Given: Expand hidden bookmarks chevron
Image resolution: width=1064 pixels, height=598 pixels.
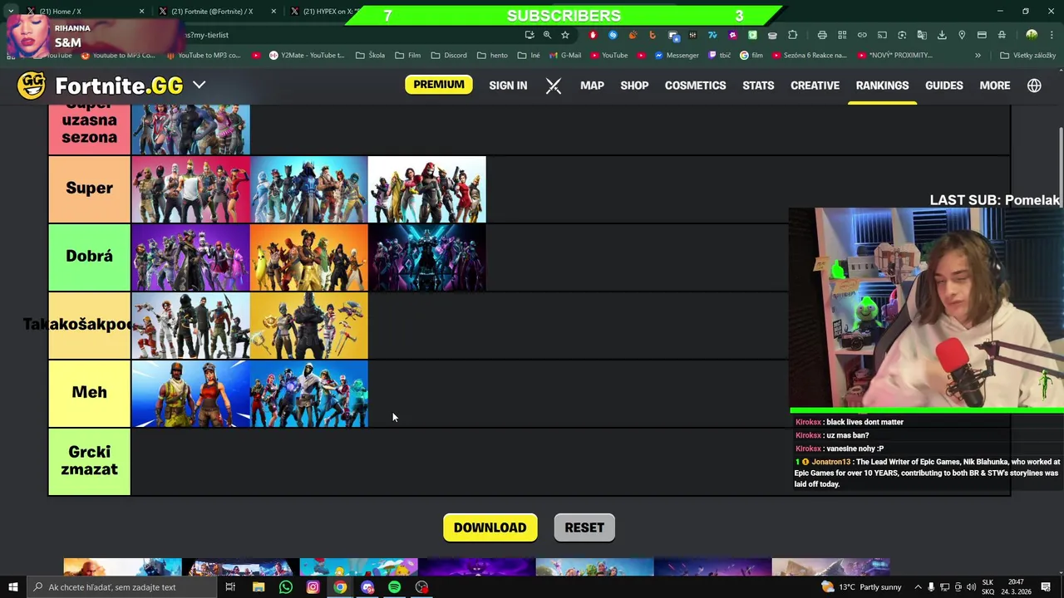Looking at the screenshot, I should tap(978, 56).
